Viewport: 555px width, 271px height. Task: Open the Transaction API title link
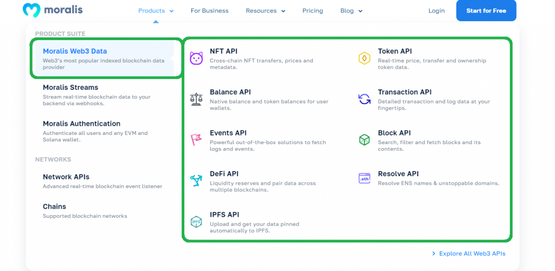(404, 92)
